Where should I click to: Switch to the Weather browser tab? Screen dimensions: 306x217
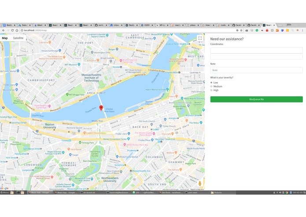click(40, 25)
